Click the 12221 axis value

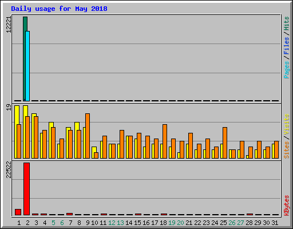(x=9, y=25)
